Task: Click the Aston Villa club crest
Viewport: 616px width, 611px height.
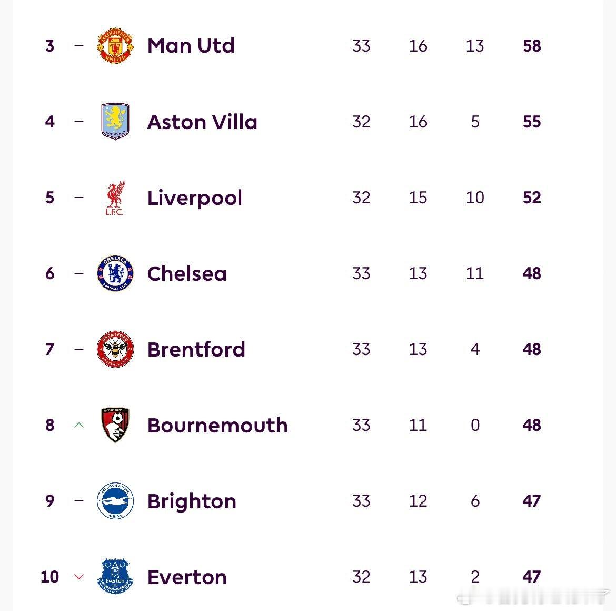Action: [x=115, y=122]
